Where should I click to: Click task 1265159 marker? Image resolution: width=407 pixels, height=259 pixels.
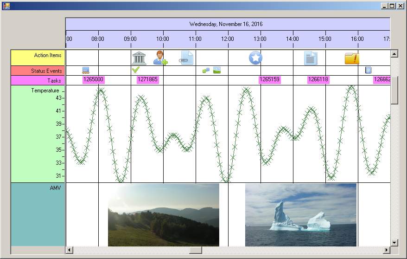(269, 80)
